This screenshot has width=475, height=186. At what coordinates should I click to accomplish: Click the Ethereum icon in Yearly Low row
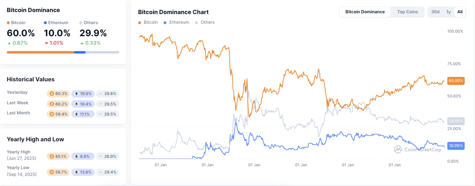[x=76, y=172]
